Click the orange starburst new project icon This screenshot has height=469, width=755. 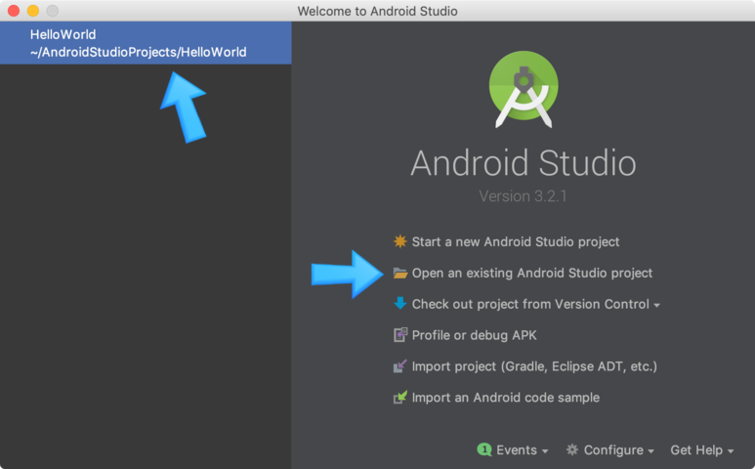coord(399,241)
